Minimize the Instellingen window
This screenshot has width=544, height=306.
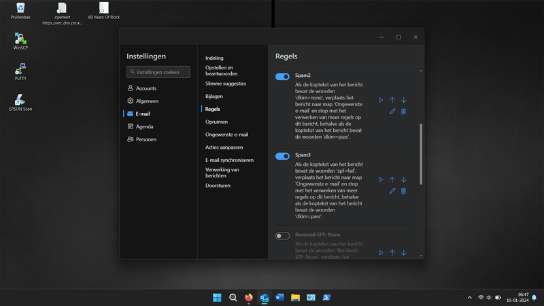[381, 37]
